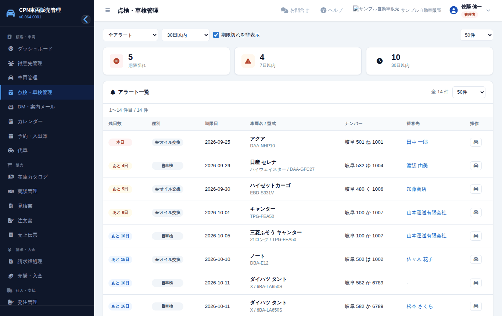502x316 pixels.
Task: Open ダッシュボード in sidebar
Action: tap(47, 49)
